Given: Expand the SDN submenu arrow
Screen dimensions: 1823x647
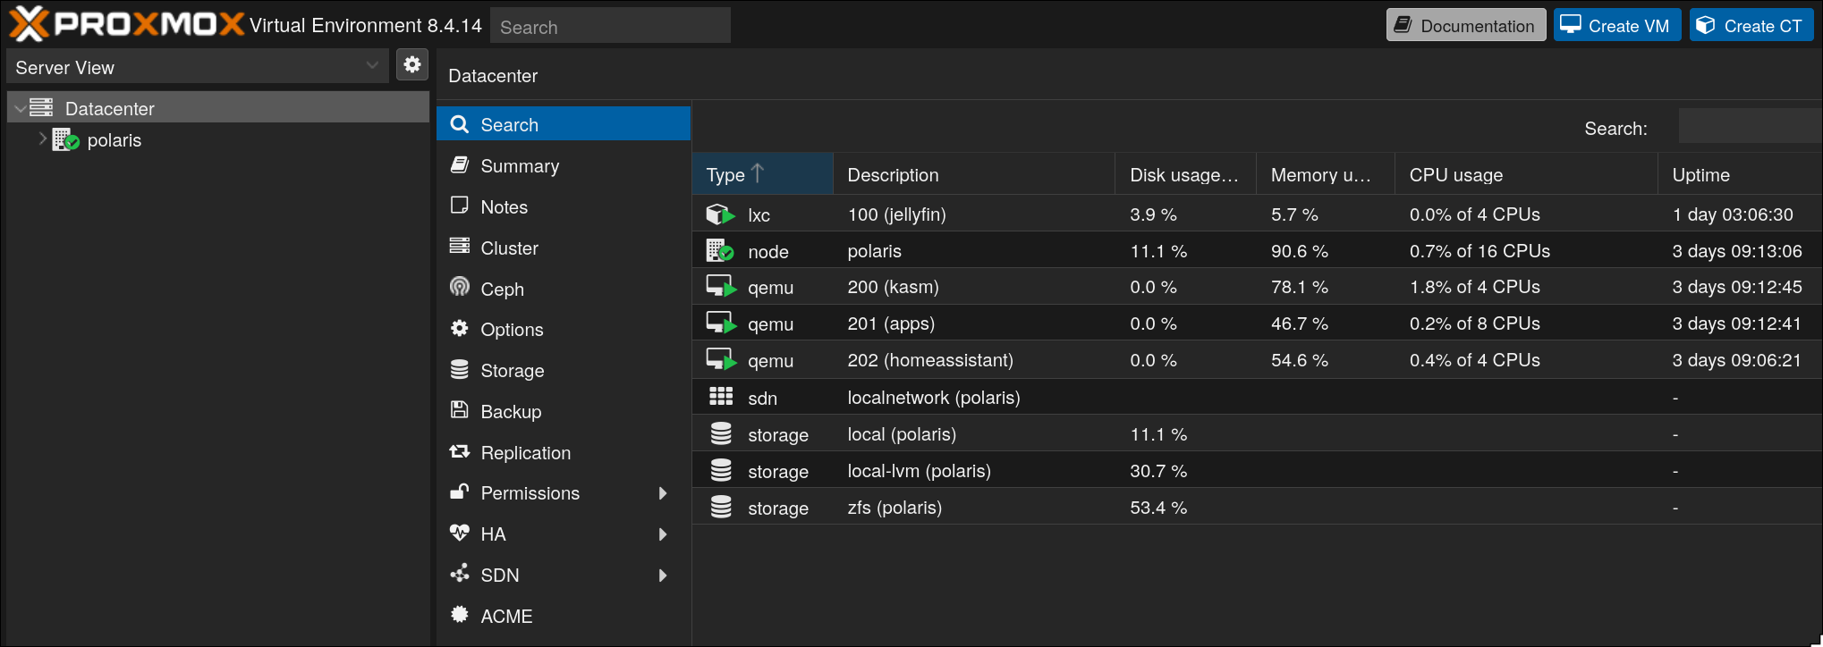Looking at the screenshot, I should 663,576.
